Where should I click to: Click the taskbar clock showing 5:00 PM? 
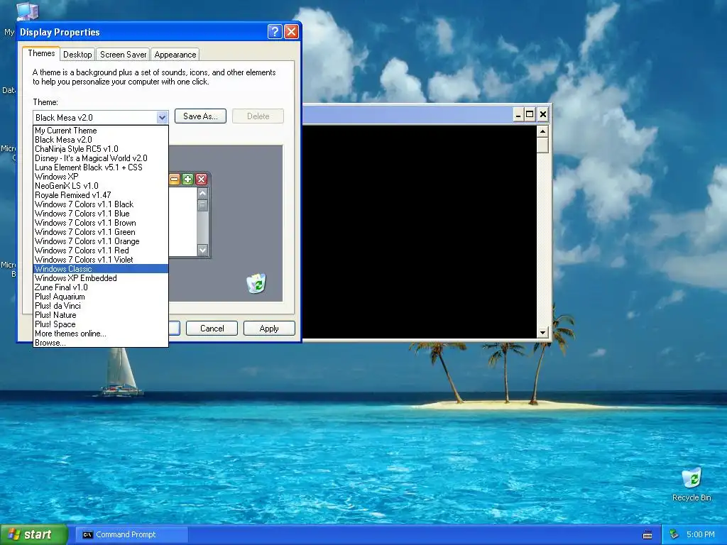(700, 534)
